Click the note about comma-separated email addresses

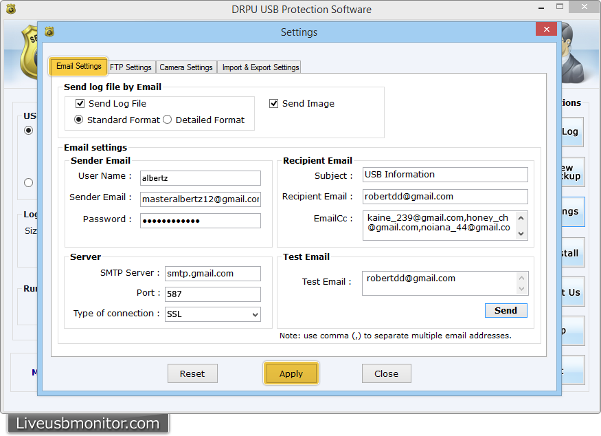click(395, 336)
